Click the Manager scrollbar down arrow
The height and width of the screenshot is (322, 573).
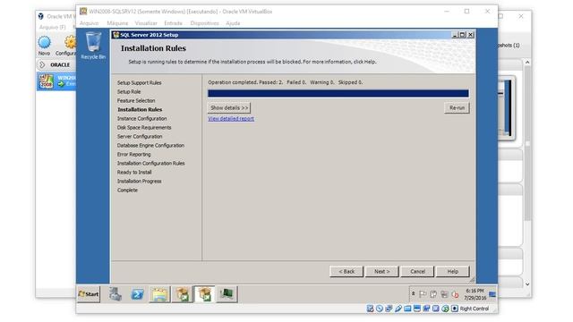click(x=527, y=284)
